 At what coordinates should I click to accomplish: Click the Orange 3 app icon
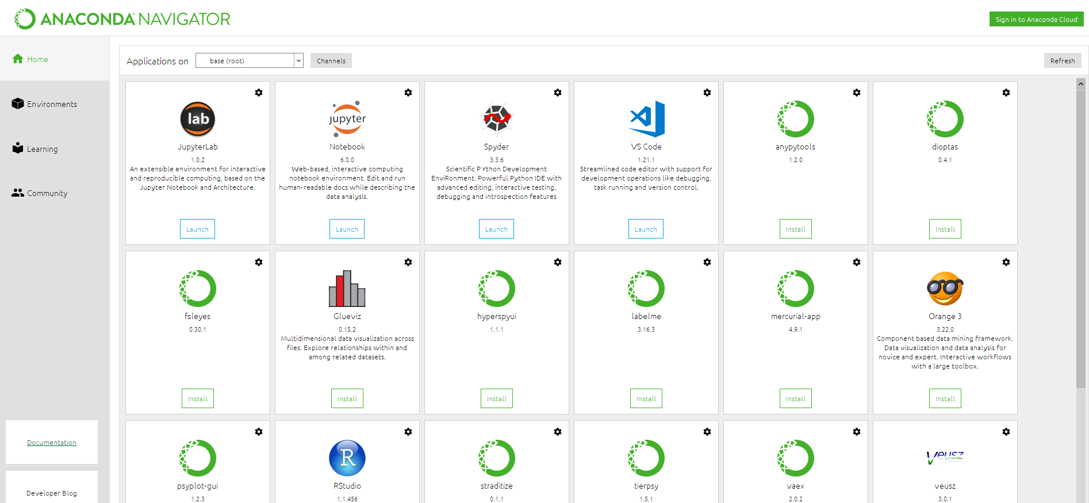click(945, 289)
